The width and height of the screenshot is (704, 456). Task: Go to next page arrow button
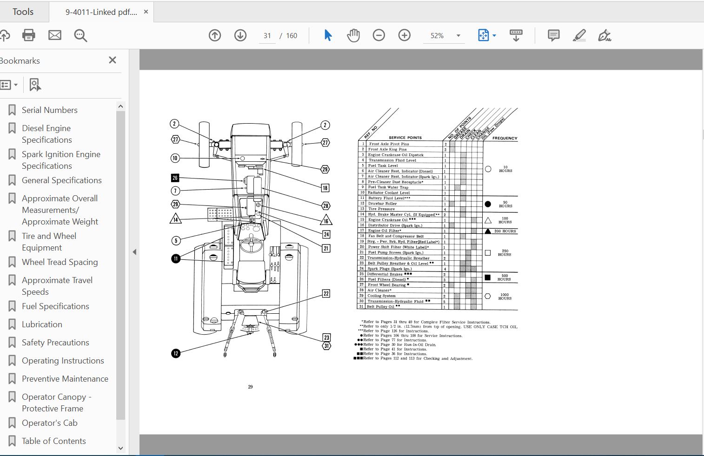tap(240, 35)
